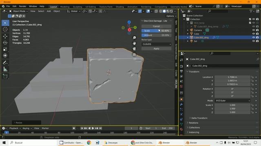Screen dimensions: 261x146
Task: Toggle the Collection exclude checkbox
Action: [x=250, y=19]
